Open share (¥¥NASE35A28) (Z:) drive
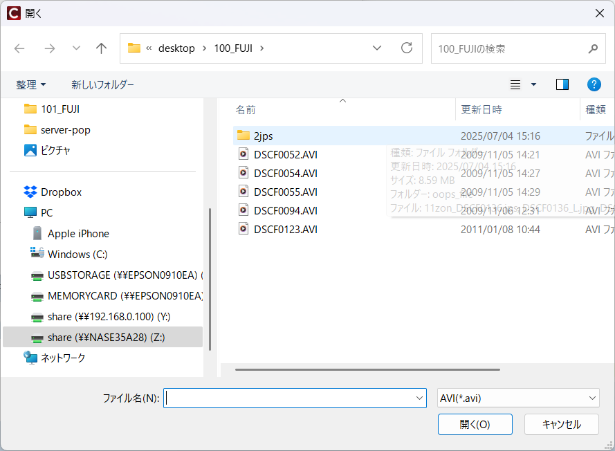Viewport: 615px width, 451px height. pyautogui.click(x=103, y=338)
